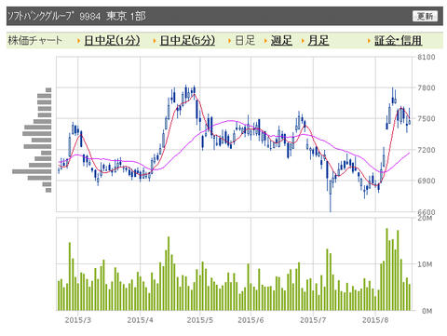Image resolution: width=447 pixels, height=336 pixels.
Task: Click the tallest volume bar in 2015/8
Action: (386, 269)
